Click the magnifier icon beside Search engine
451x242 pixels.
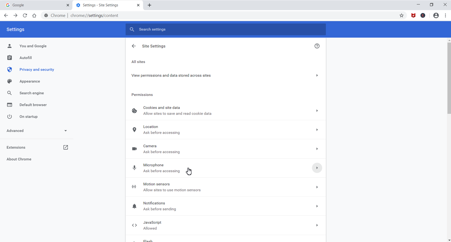point(10,93)
